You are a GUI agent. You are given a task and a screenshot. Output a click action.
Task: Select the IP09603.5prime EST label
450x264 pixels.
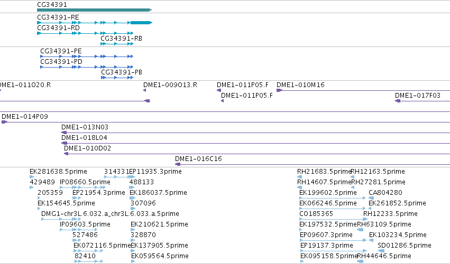point(85,224)
